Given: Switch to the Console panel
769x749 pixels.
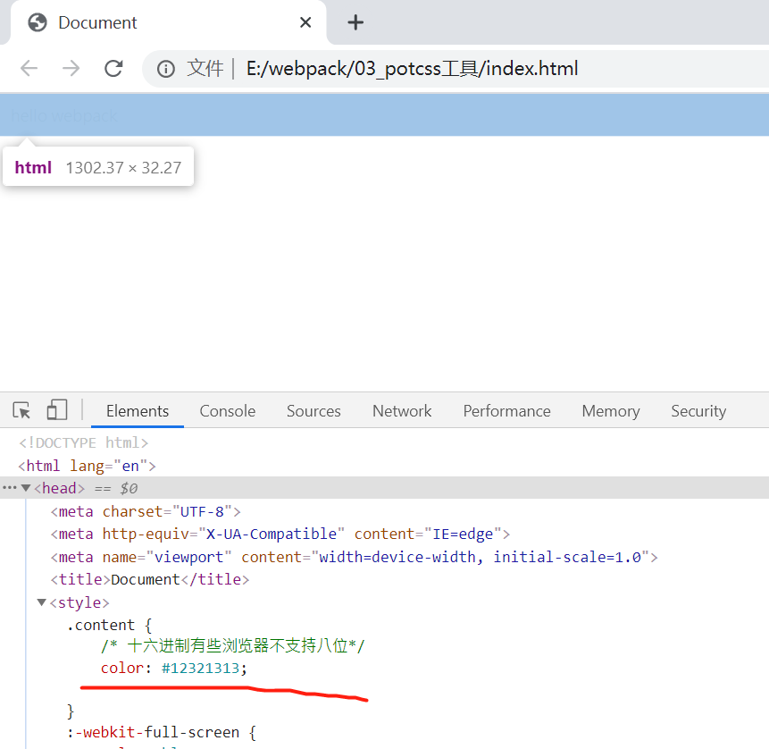Looking at the screenshot, I should click(x=227, y=410).
